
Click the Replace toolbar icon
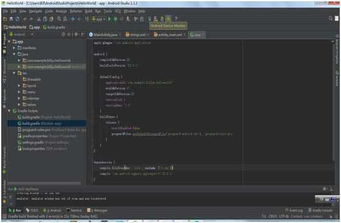coord(66,19)
